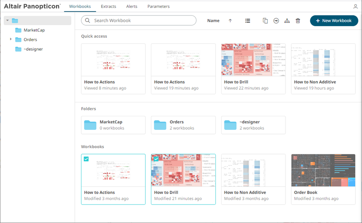Focus the Search Workbook field
Screen dimensions: 362x223
tap(139, 21)
